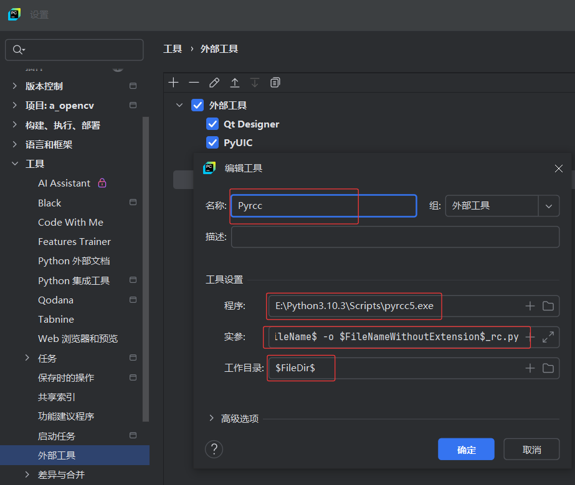Expand the 语言和框架 node
Image resolution: width=575 pixels, height=485 pixels.
15,144
